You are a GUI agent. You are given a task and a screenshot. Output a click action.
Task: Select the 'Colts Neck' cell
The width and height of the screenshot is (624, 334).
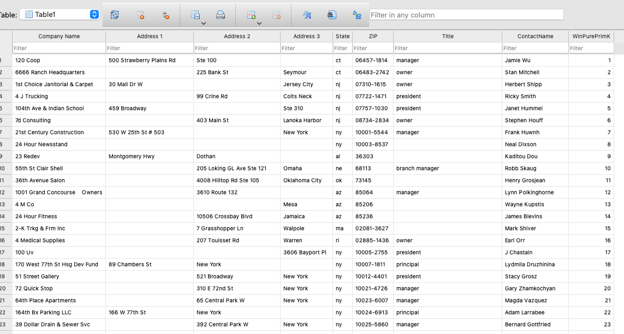point(306,96)
